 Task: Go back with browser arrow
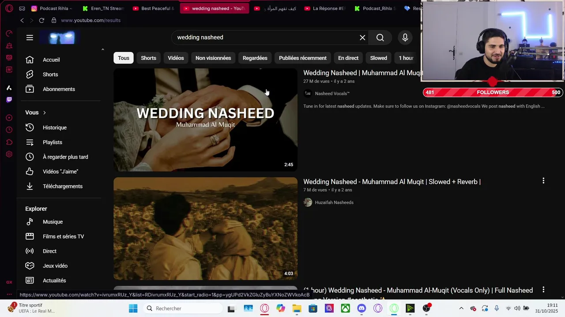[x=22, y=20]
